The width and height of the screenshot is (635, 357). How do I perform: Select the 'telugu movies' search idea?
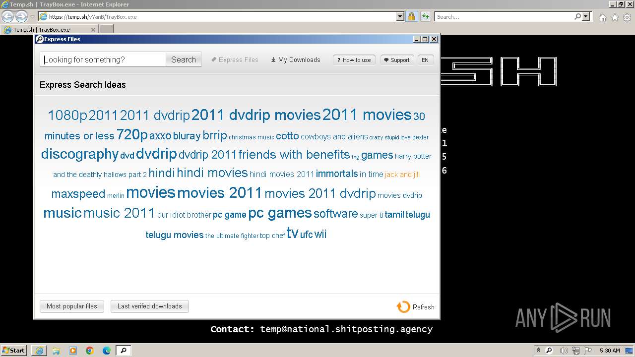click(x=175, y=235)
